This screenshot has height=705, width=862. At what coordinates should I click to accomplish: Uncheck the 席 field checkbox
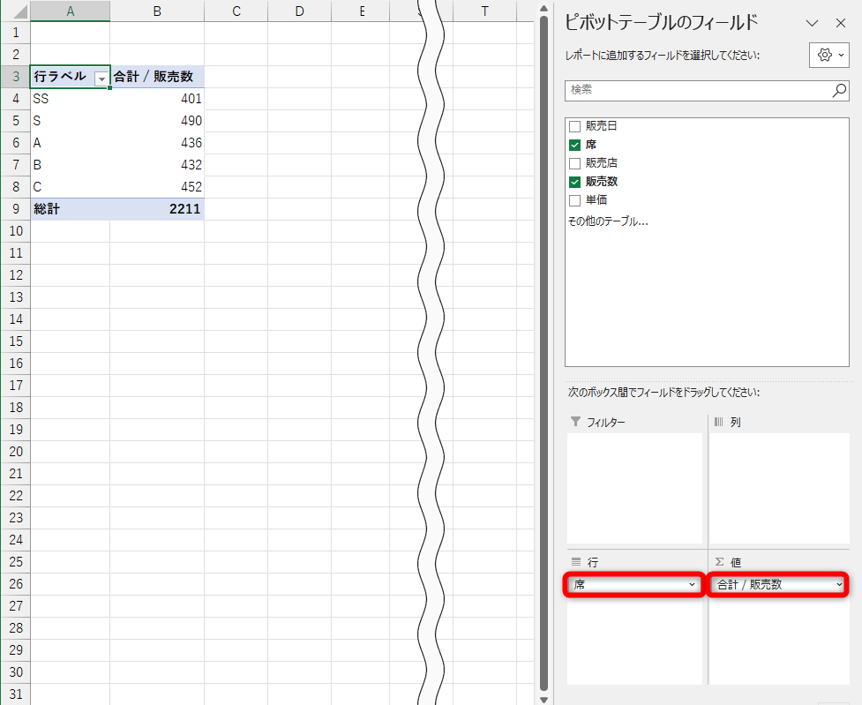575,146
